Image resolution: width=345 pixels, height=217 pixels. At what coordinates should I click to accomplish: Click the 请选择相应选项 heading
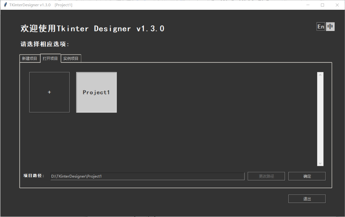click(45, 44)
